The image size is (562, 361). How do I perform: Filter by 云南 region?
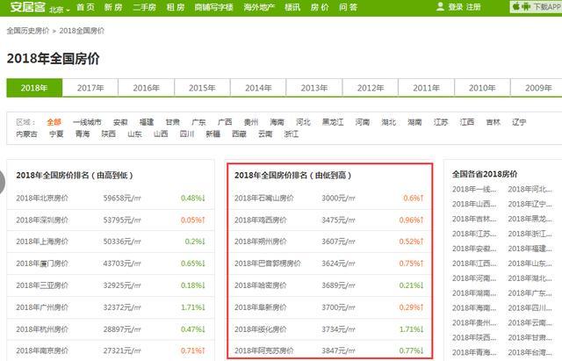click(x=265, y=134)
